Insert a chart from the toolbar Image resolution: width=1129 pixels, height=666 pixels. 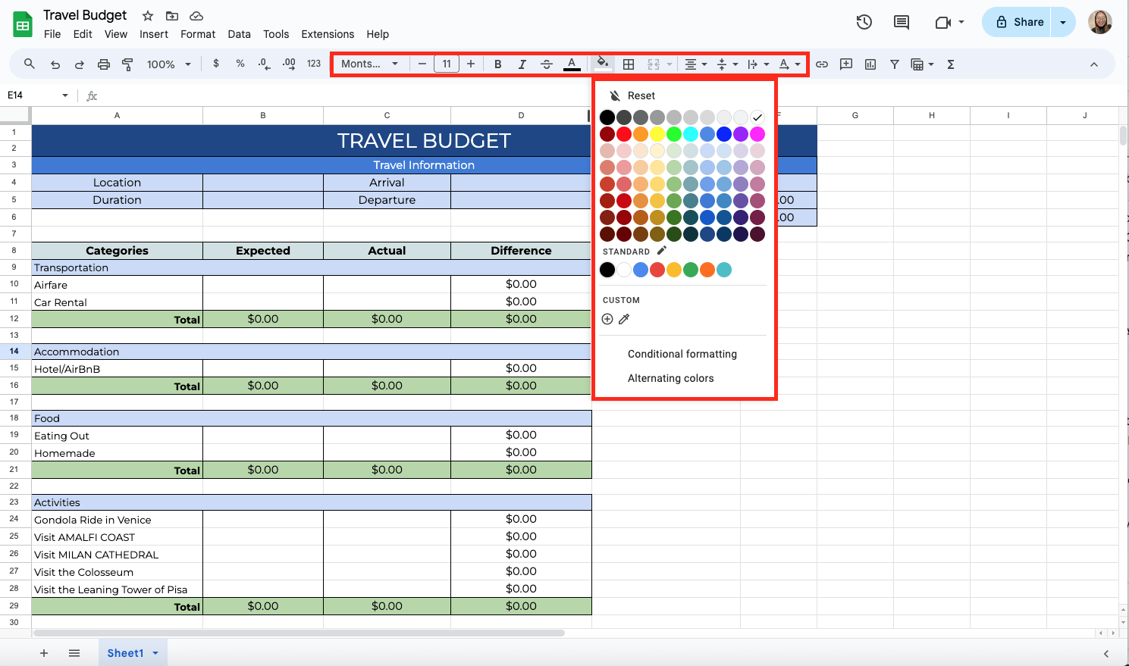point(870,64)
